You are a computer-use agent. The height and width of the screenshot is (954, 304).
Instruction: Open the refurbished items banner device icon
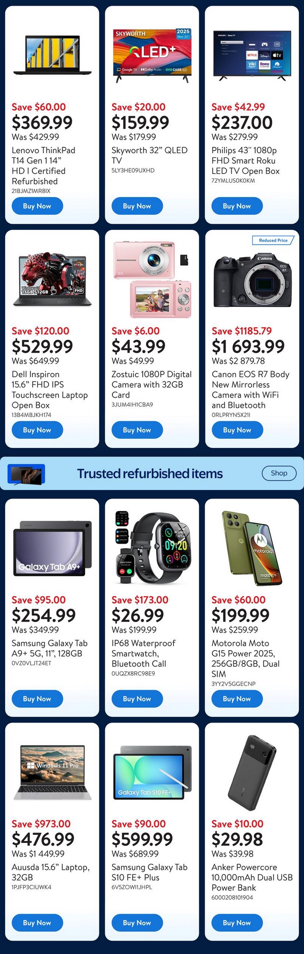(x=26, y=475)
